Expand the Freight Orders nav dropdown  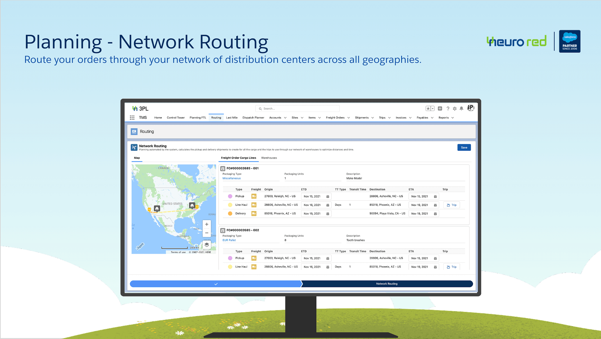pos(349,118)
